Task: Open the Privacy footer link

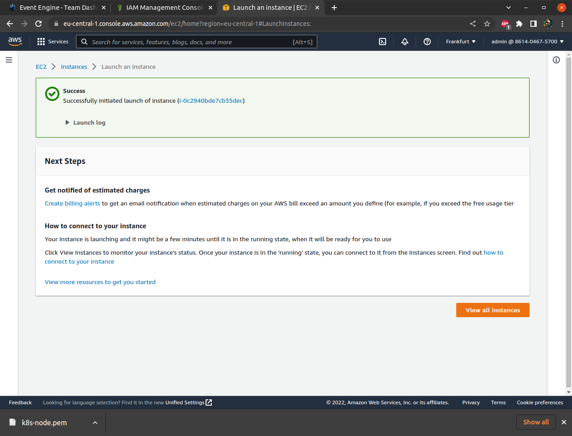Action: point(471,402)
